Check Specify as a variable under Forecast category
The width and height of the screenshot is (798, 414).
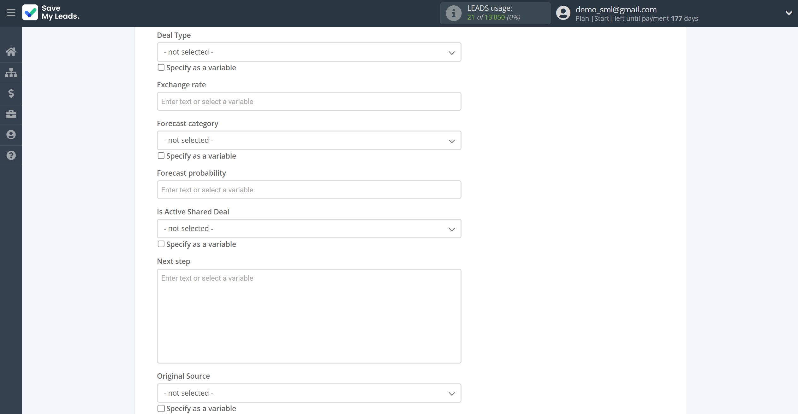[x=161, y=156]
